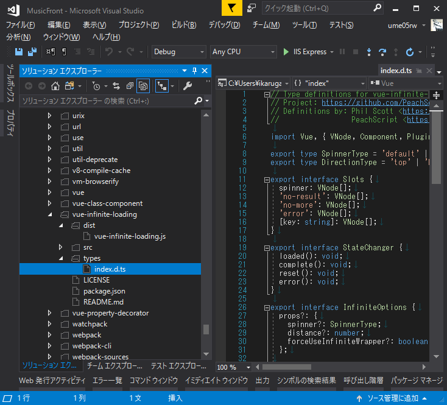Open the ツール(T) menu
447x405 pixels.
pyautogui.click(x=304, y=25)
